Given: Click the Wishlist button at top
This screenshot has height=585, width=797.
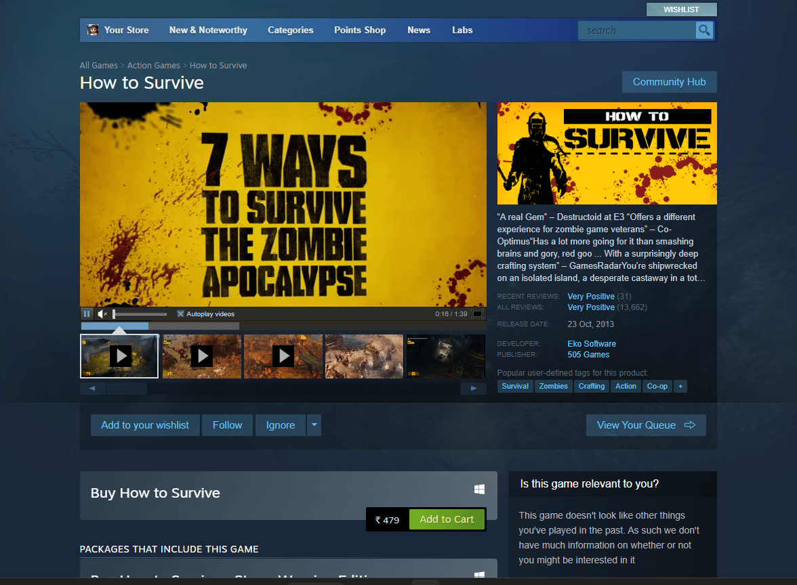Looking at the screenshot, I should [x=682, y=9].
